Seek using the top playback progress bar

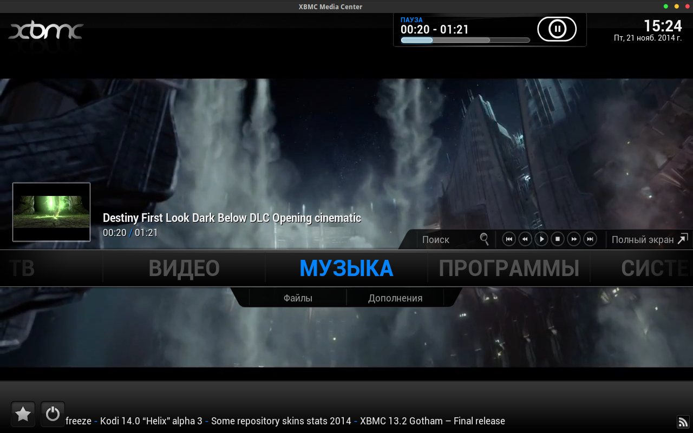(465, 40)
